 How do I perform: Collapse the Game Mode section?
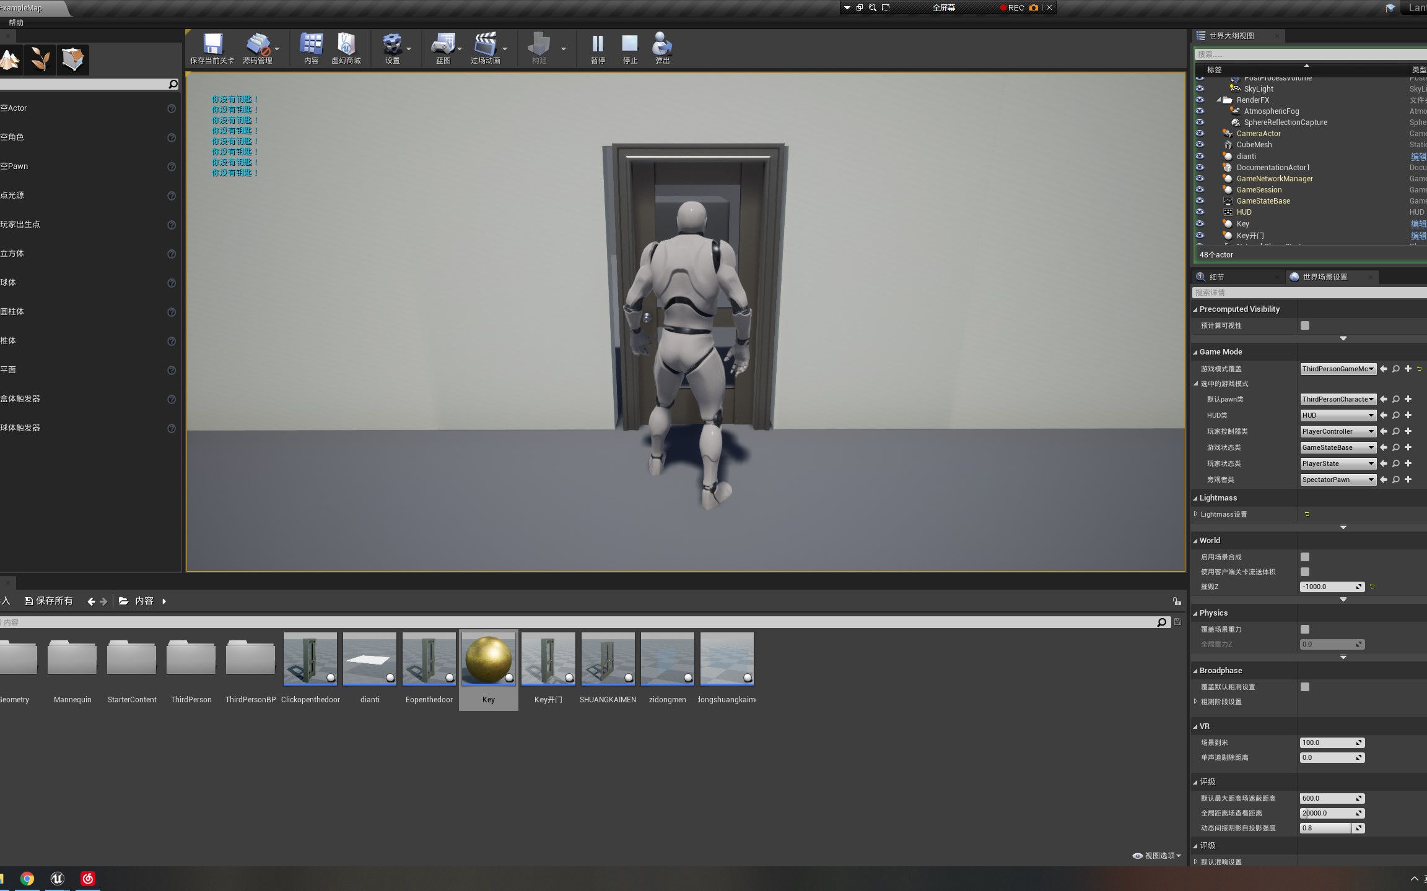tap(1195, 351)
